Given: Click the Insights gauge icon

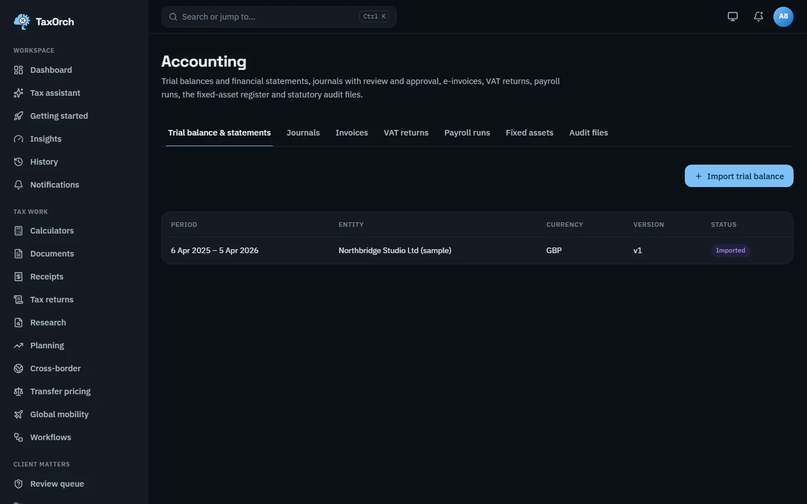Looking at the screenshot, I should 18,139.
